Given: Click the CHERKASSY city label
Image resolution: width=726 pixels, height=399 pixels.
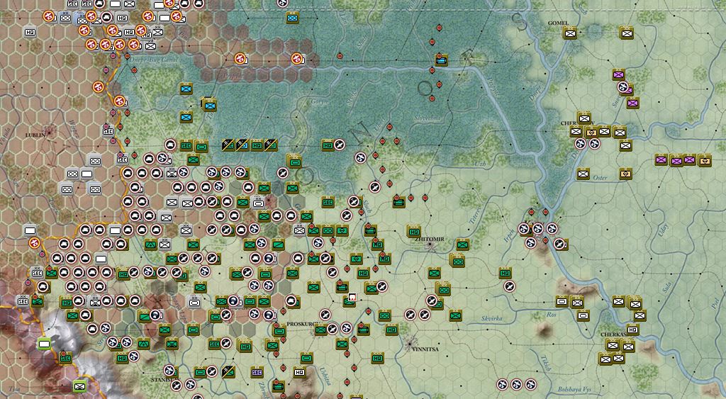Looking at the screenshot, I should pyautogui.click(x=613, y=335).
